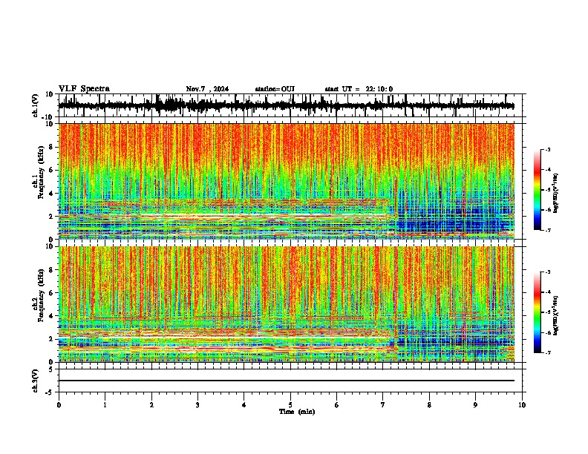The height and width of the screenshot is (454, 588).
Task: Click the time axis tick '3'
Action: 197,405
